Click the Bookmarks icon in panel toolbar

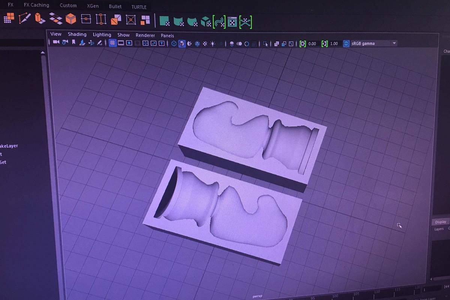74,42
